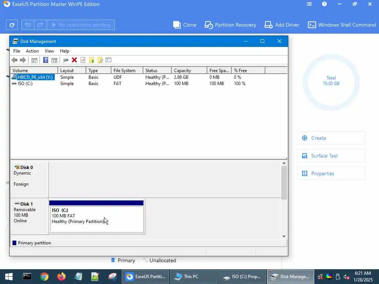Viewport: 379px width, 284px height.
Task: Click the EaseUS refresh button
Action: pos(12,25)
